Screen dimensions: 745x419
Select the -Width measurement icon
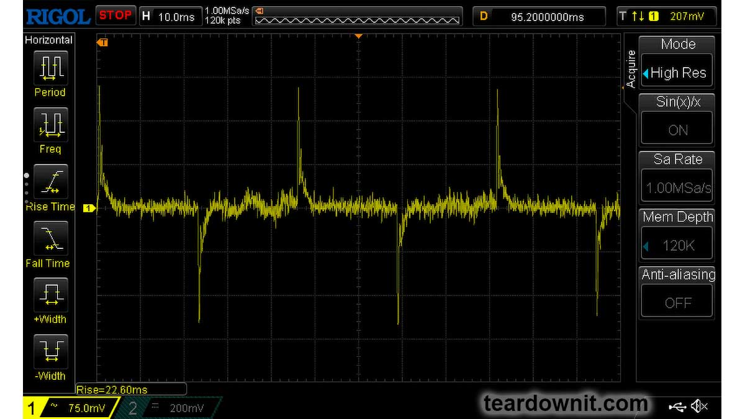pos(50,351)
